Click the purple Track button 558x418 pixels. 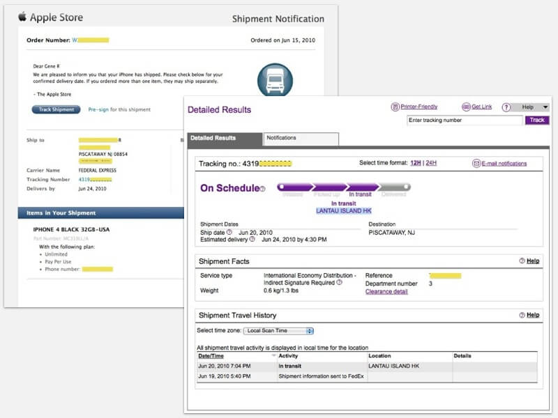537,120
